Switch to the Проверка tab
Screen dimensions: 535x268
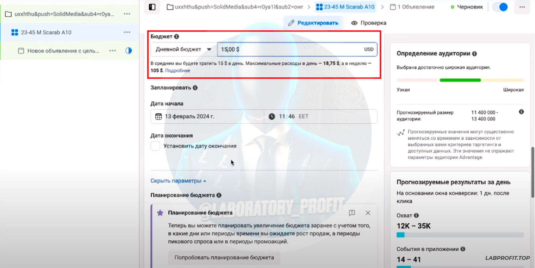pos(369,23)
